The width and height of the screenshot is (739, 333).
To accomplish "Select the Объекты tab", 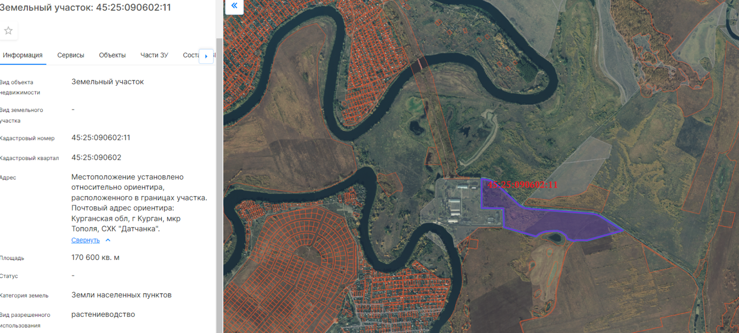I will pos(112,55).
